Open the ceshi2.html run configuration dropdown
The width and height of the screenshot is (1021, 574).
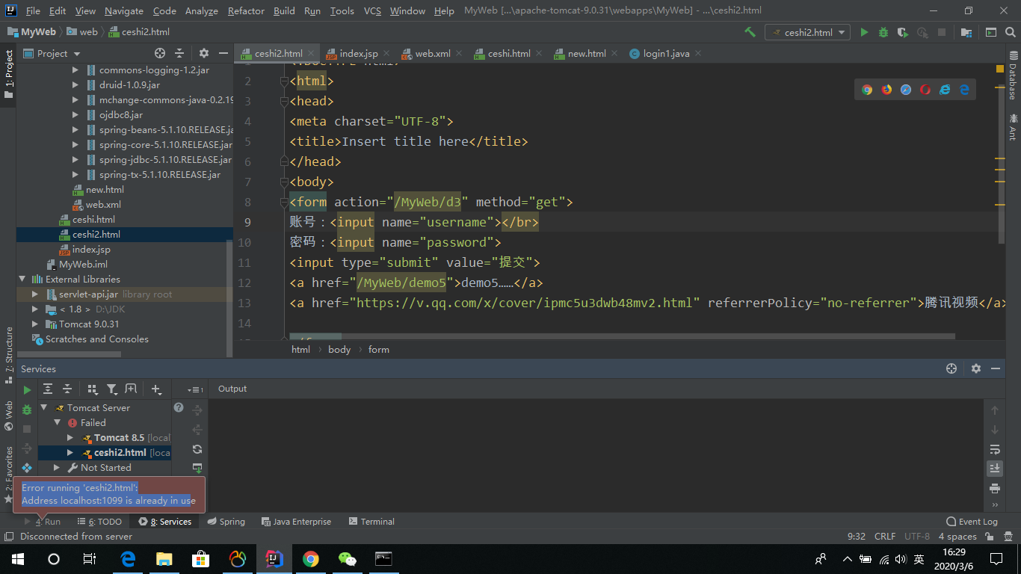pos(807,32)
